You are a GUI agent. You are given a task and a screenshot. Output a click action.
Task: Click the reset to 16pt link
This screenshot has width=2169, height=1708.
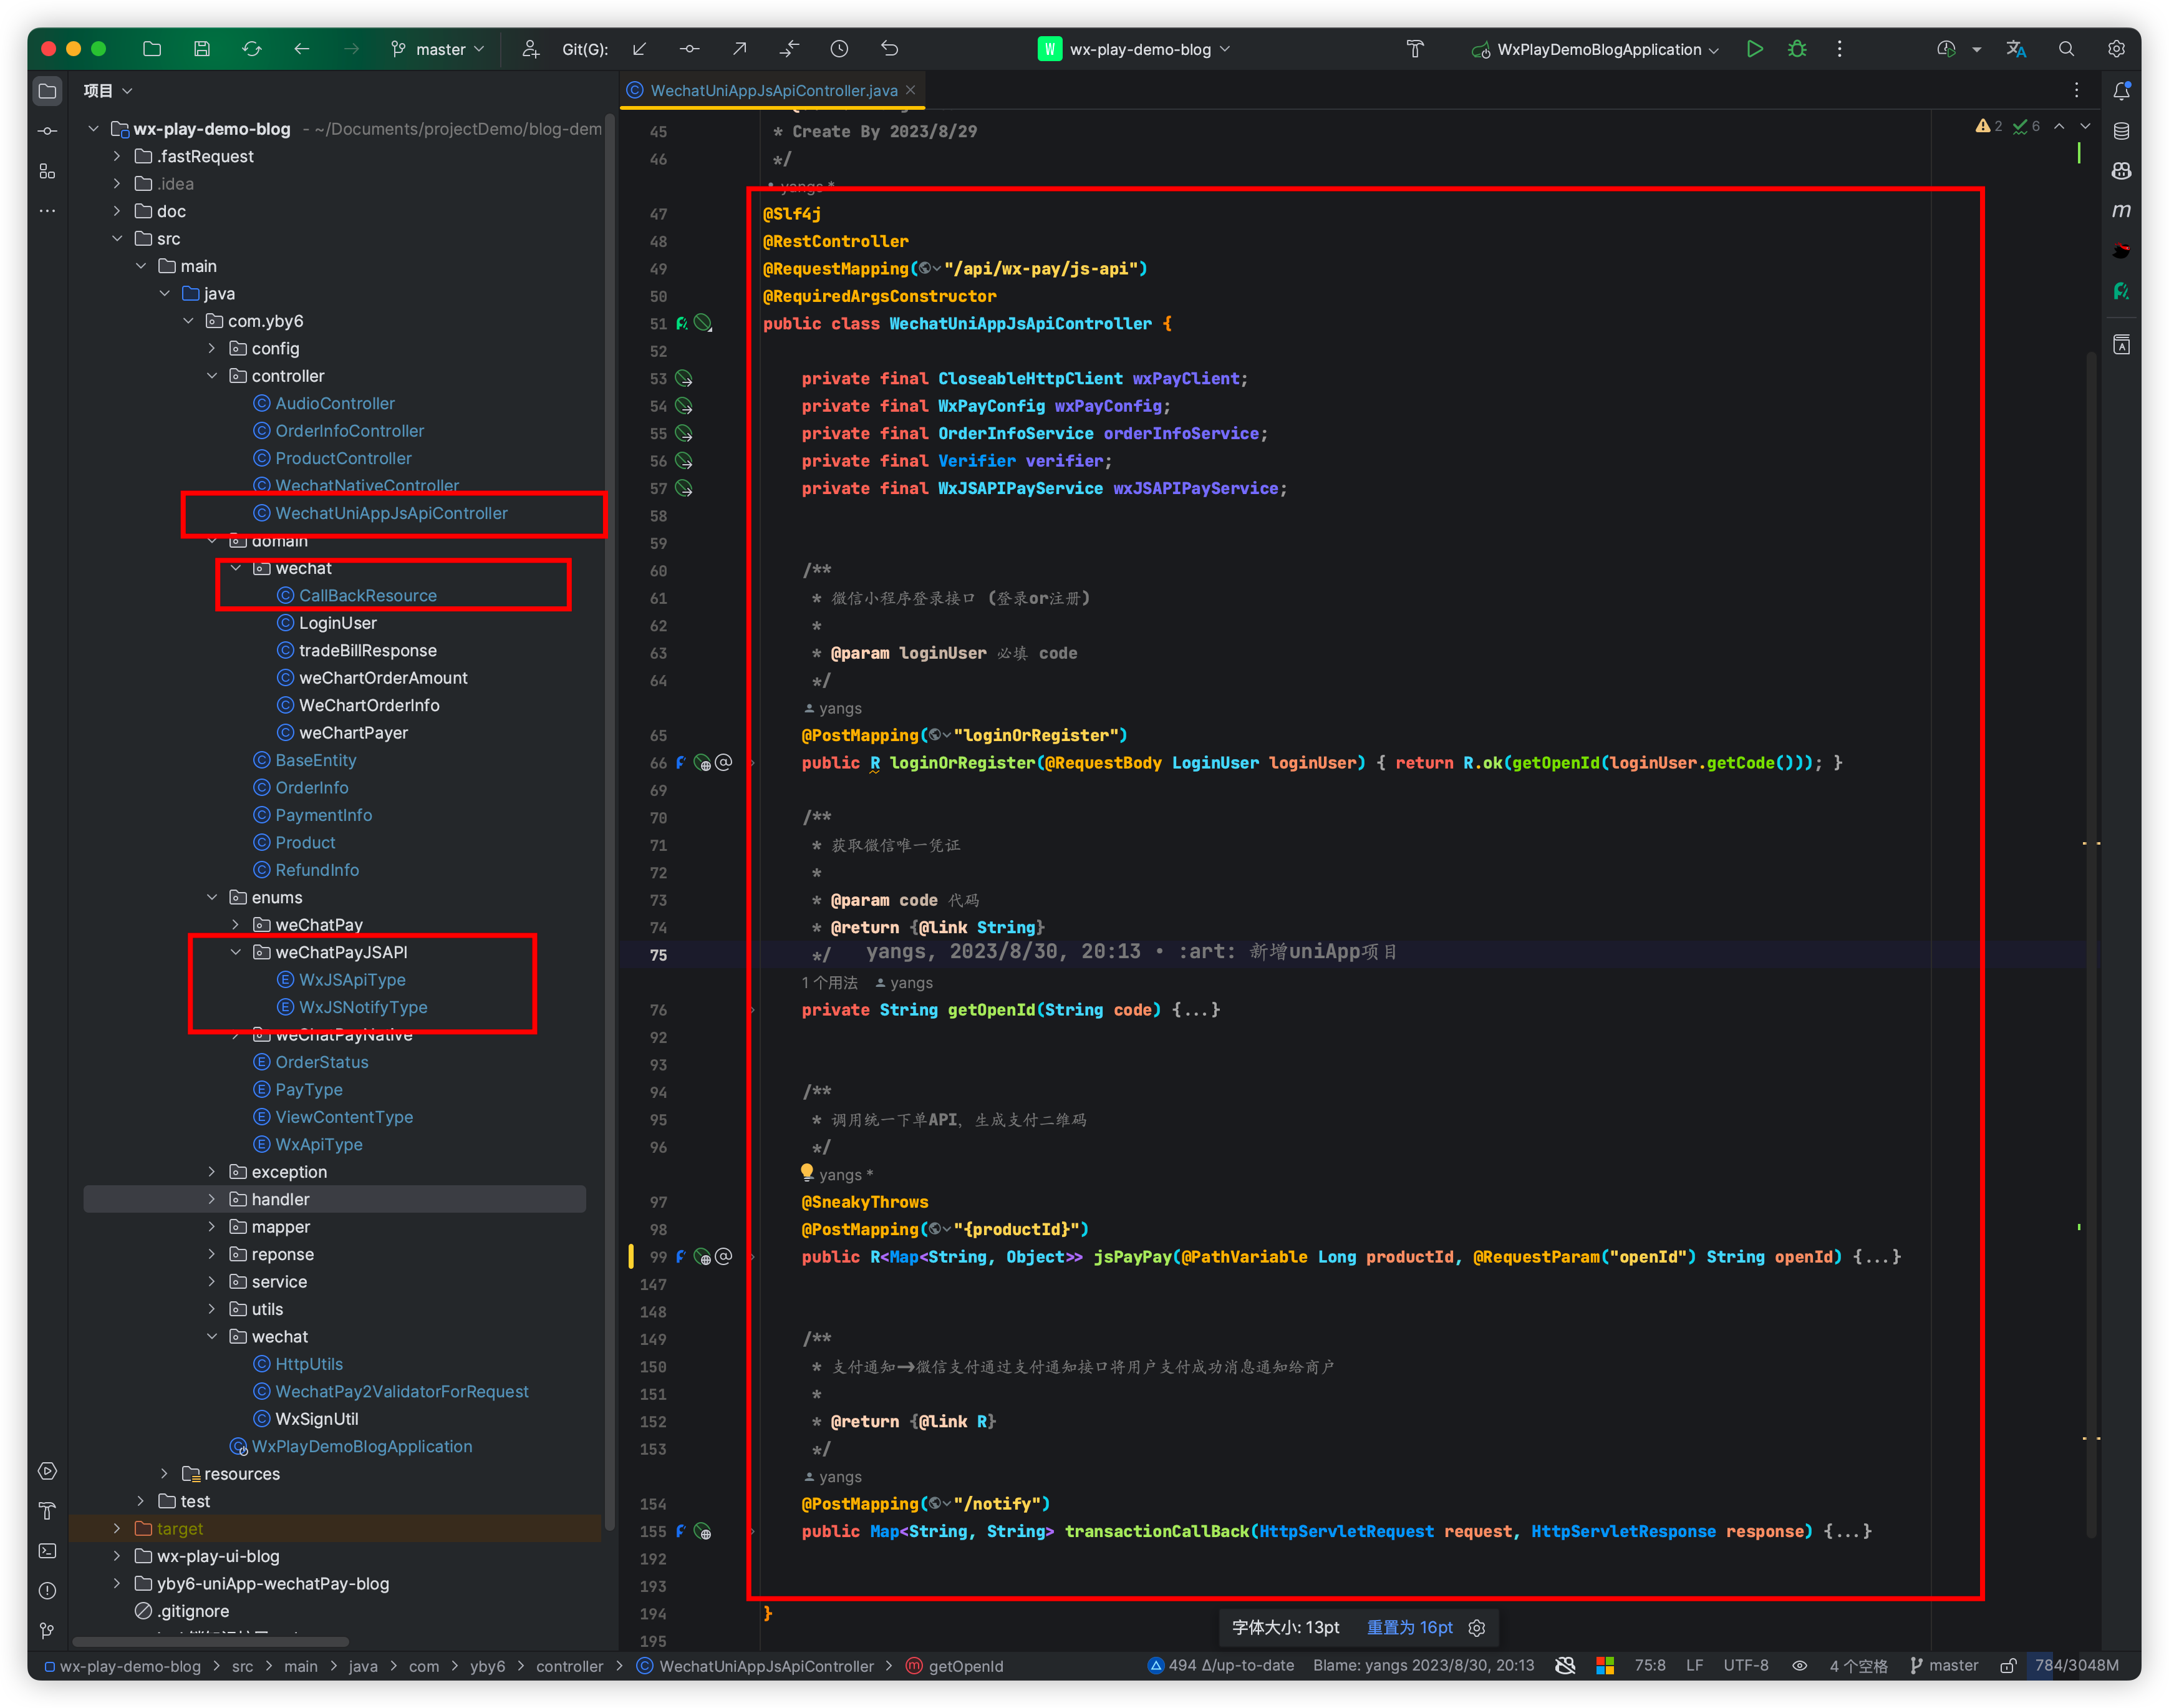click(x=1409, y=1627)
